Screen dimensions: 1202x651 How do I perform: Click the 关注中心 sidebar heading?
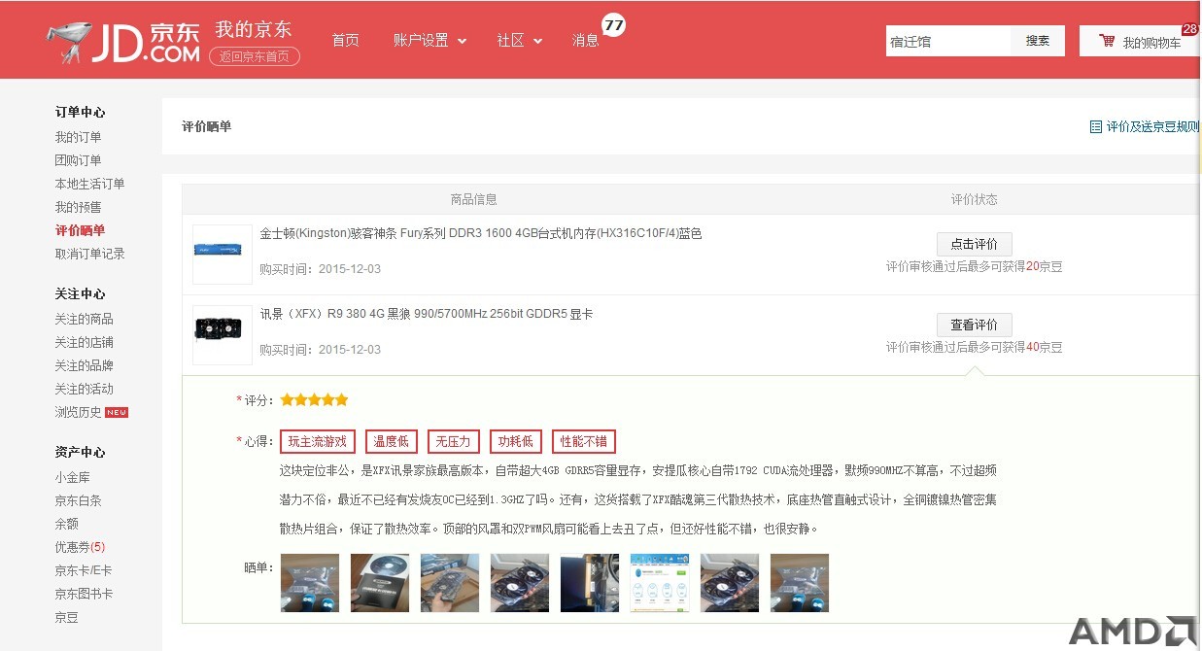80,293
